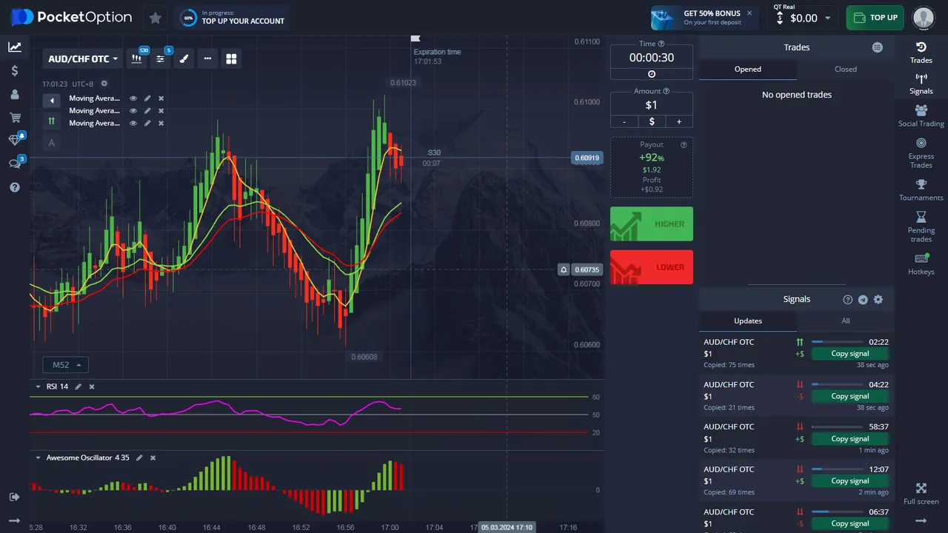This screenshot has width=948, height=533.
Task: Open Hotkeys panel
Action: [x=921, y=264]
